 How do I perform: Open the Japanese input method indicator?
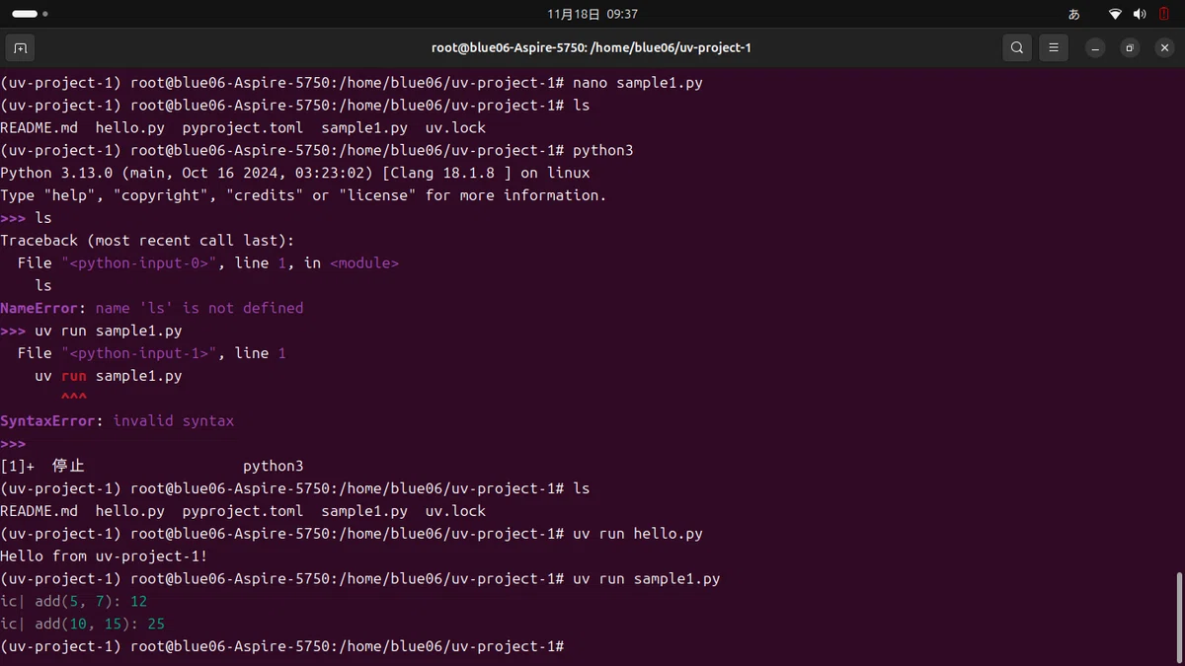(1074, 14)
